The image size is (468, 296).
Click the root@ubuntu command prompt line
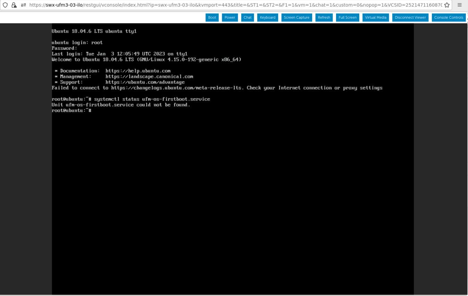tap(71, 110)
